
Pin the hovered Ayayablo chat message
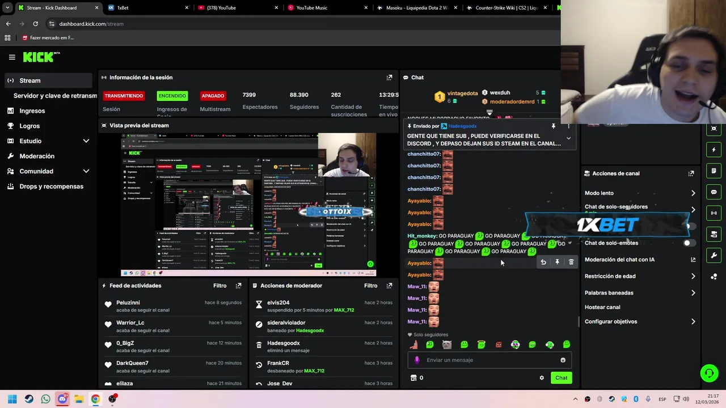pos(557,262)
